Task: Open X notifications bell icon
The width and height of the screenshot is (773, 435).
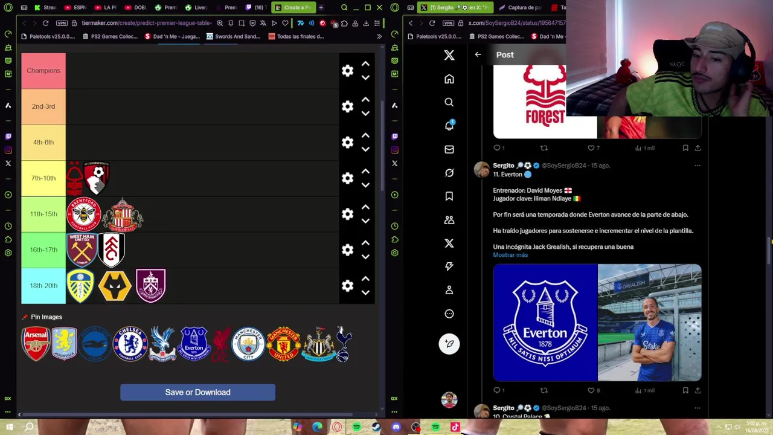Action: click(449, 126)
